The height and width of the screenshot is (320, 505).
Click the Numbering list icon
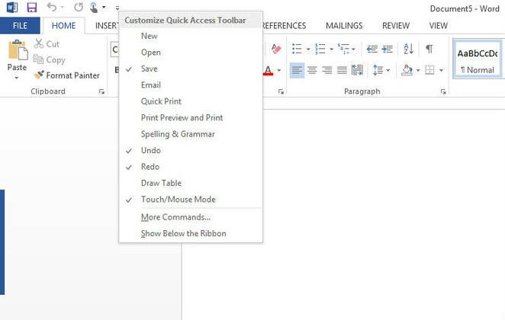tap(320, 49)
